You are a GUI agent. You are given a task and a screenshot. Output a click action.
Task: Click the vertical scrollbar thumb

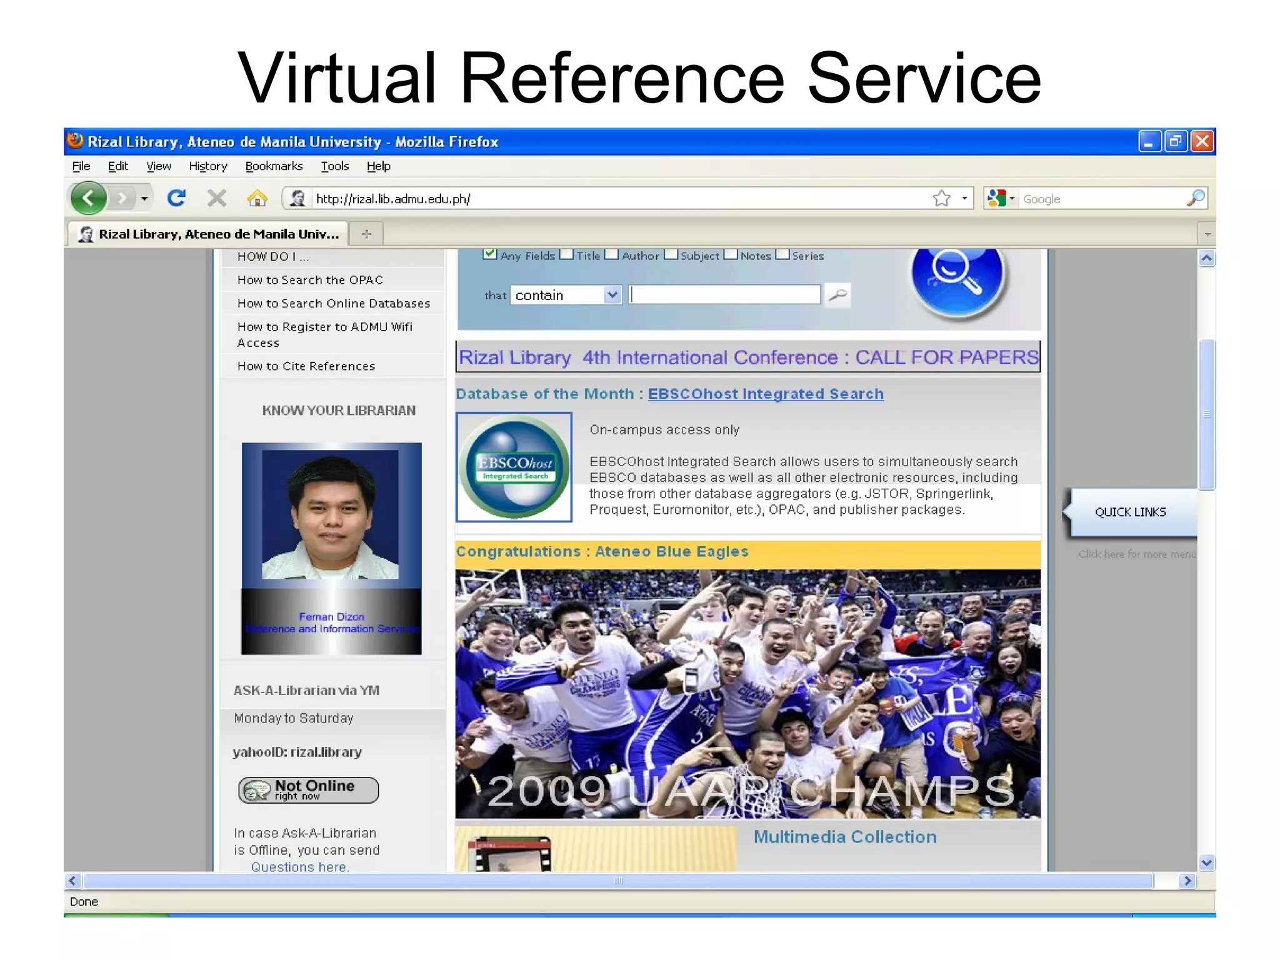(x=1207, y=414)
